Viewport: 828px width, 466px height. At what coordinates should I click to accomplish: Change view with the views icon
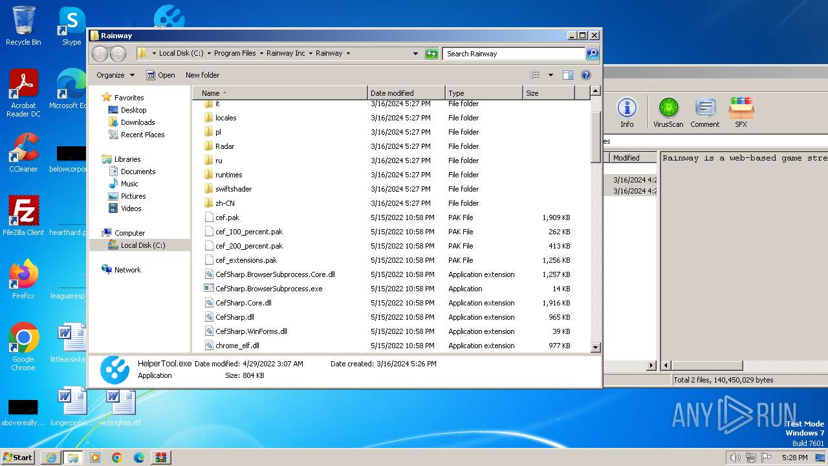pyautogui.click(x=534, y=75)
